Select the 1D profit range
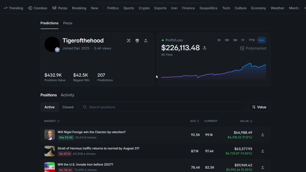306x172 pixels. [219, 40]
